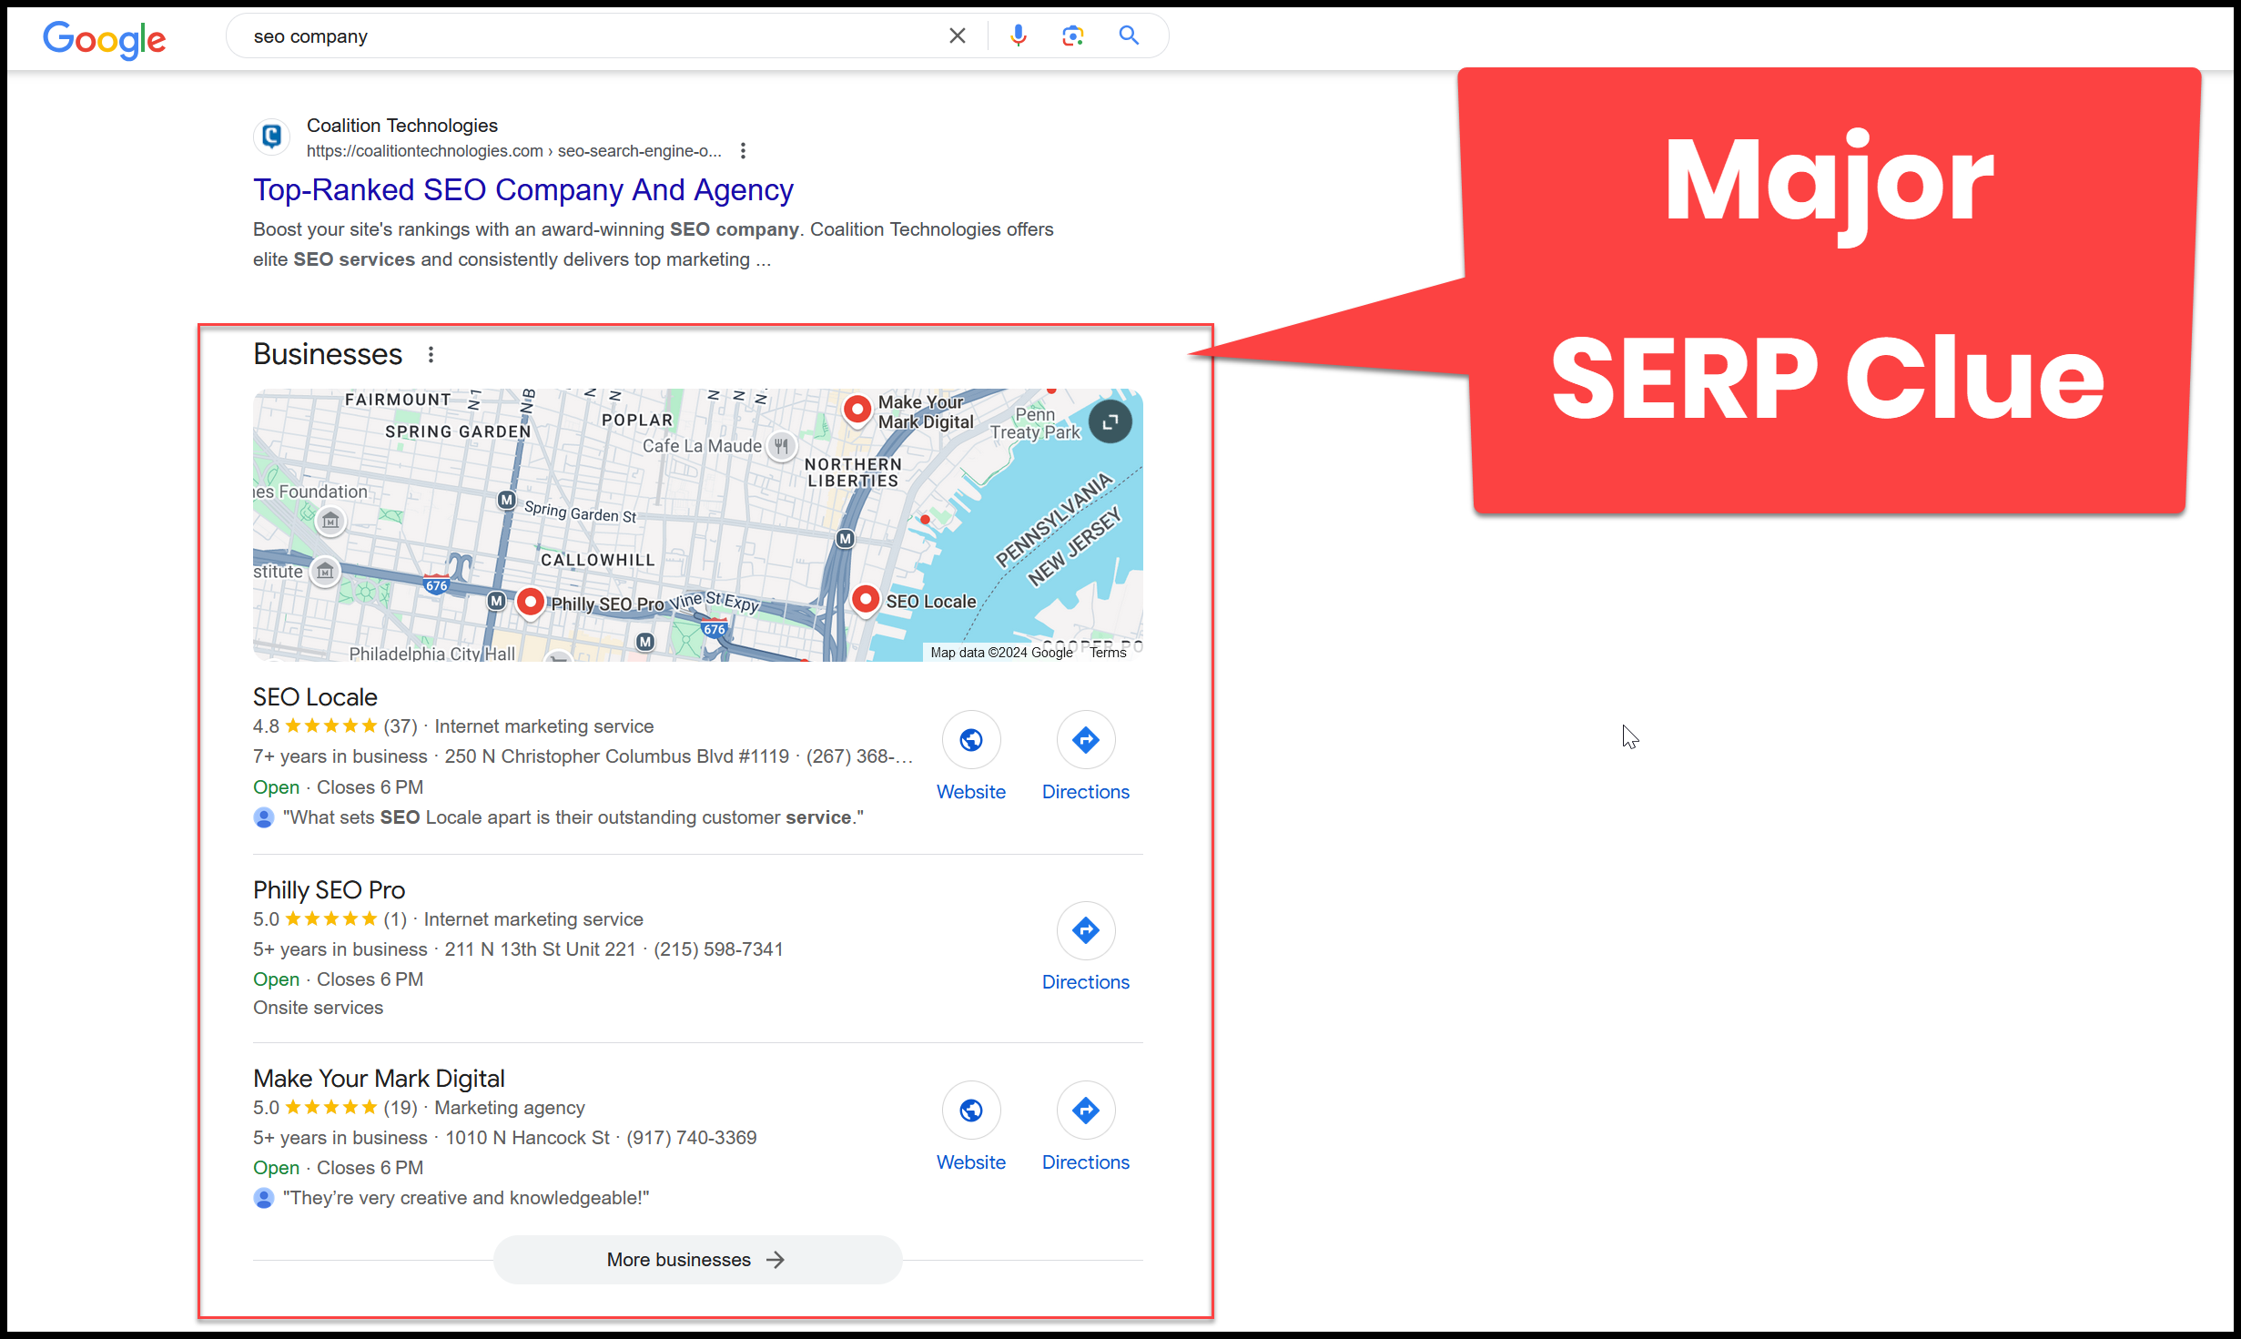Open Coalition Technologies result options menu
Image resolution: width=2241 pixels, height=1339 pixels.
pyautogui.click(x=743, y=151)
